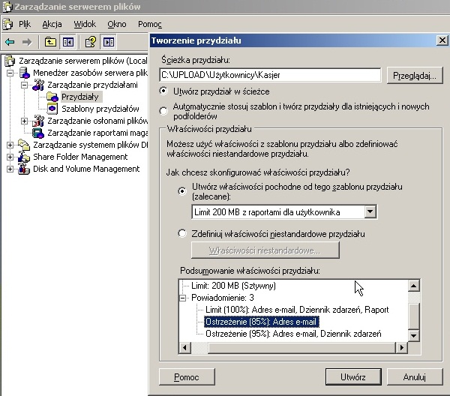The width and height of the screenshot is (450, 396).
Task: Click the Disk and Volume Management icon
Action: coord(24,169)
